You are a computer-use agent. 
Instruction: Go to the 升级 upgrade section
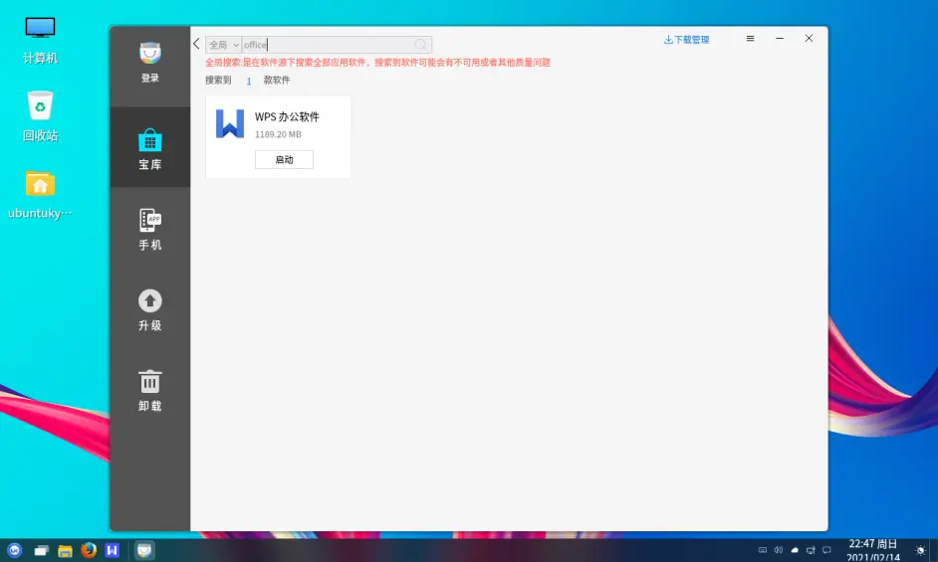tap(150, 309)
